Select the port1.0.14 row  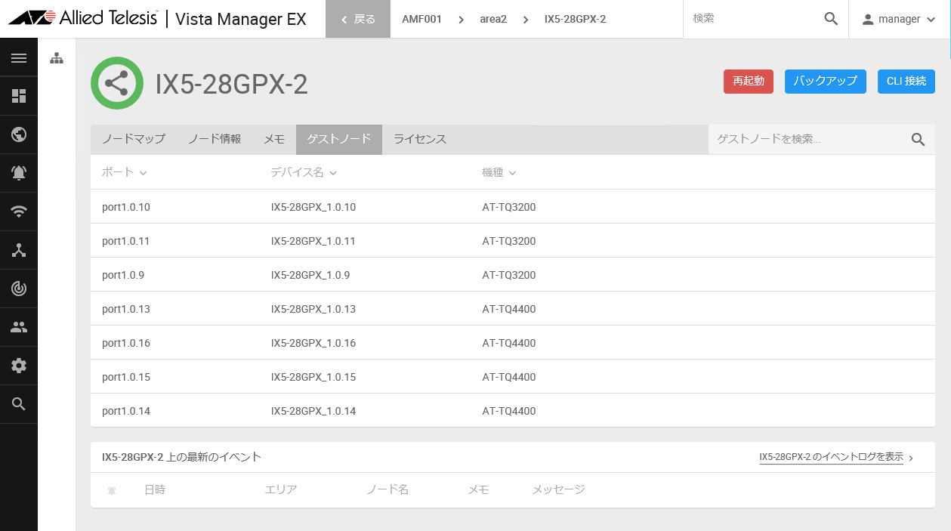tap(513, 411)
